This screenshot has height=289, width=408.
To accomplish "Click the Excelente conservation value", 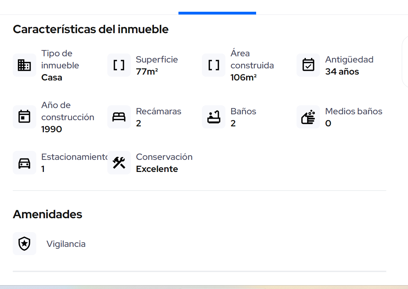I will 157,169.
